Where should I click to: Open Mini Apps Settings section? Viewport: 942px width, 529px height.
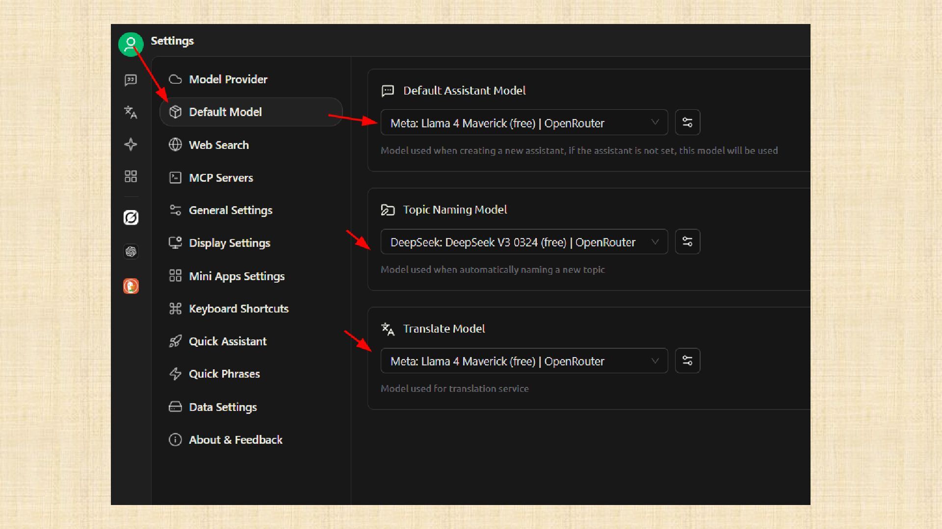(251, 276)
